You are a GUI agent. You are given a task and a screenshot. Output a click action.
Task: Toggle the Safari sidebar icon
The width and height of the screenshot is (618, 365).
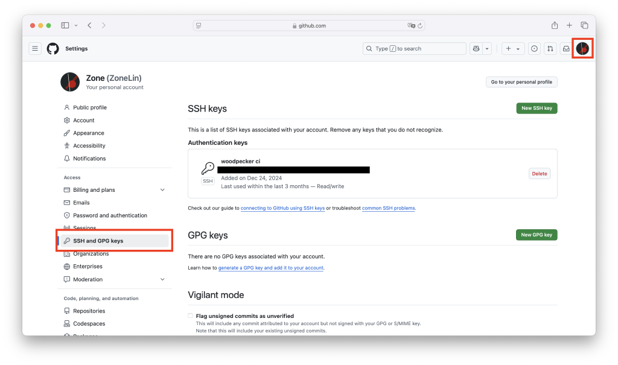pos(65,25)
